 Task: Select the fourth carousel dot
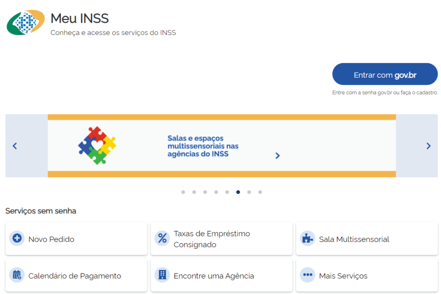pos(216,192)
